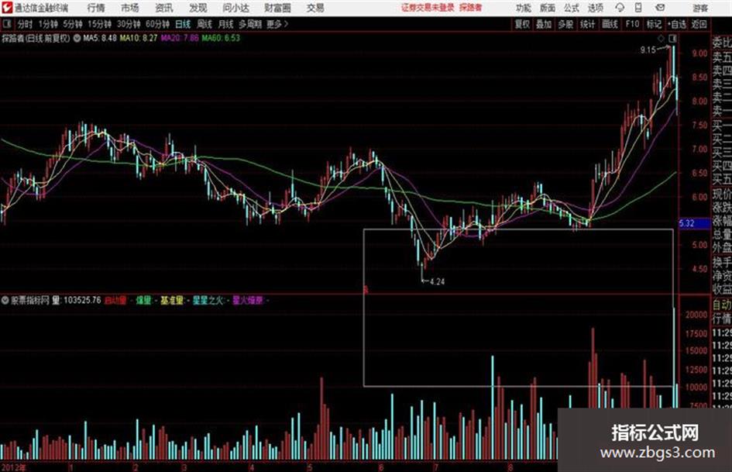Click the diamond icon above the chart

click(x=661, y=38)
